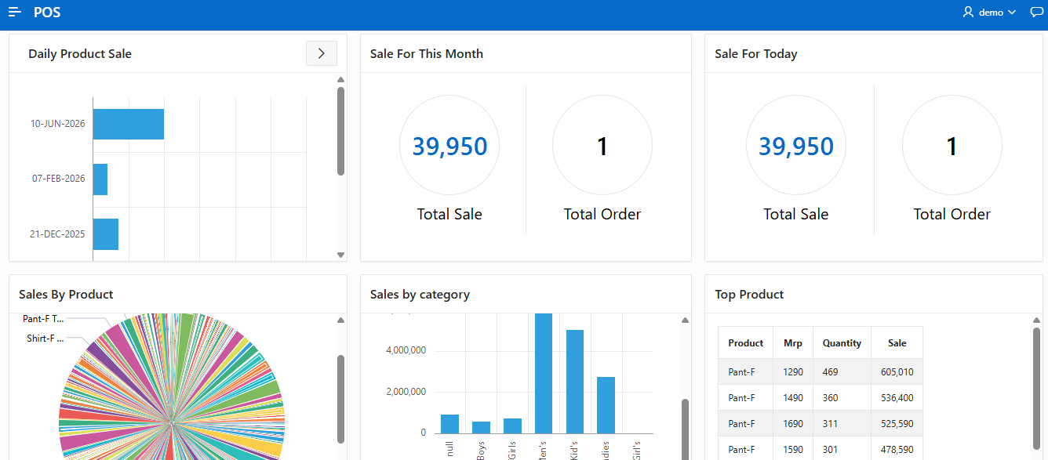Click the Mrp 1590 cell

pos(793,450)
